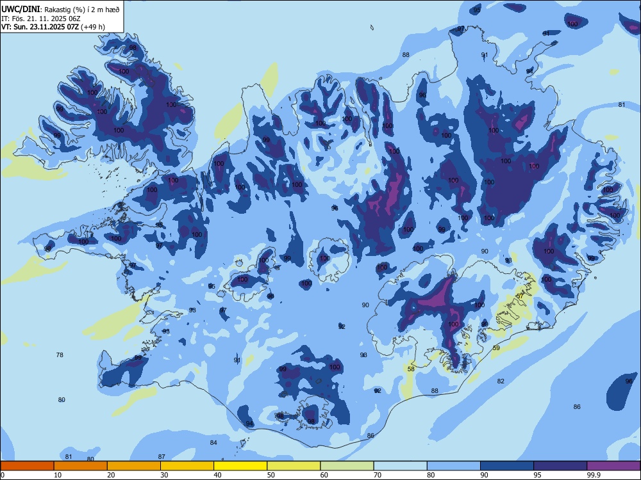Select the bright yellow 40–50 legend swatch
Image resolution: width=641 pixels, height=480 pixels.
tap(240, 466)
